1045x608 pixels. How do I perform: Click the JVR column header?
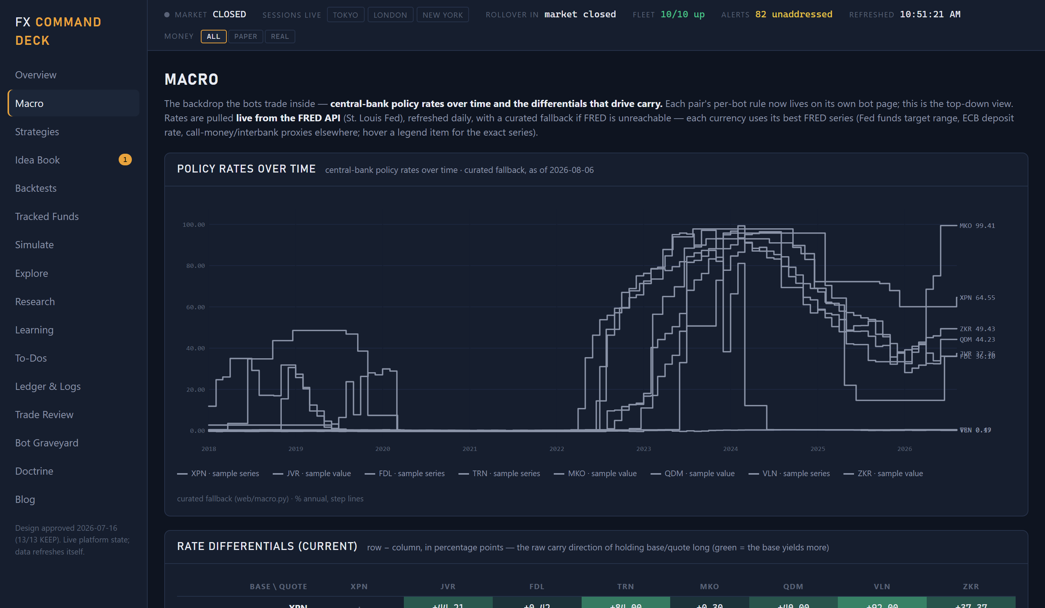[448, 587]
